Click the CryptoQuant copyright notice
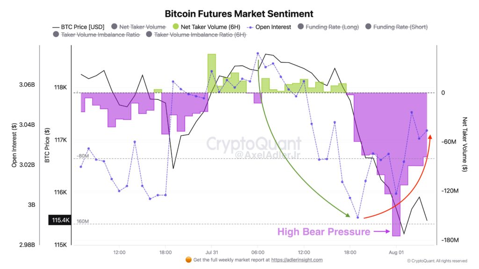479x269 pixels. click(437, 261)
